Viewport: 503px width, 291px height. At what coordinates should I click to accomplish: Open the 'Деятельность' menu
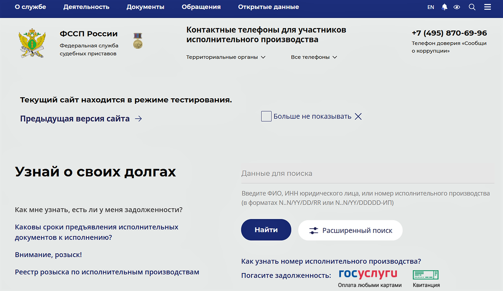(x=86, y=7)
